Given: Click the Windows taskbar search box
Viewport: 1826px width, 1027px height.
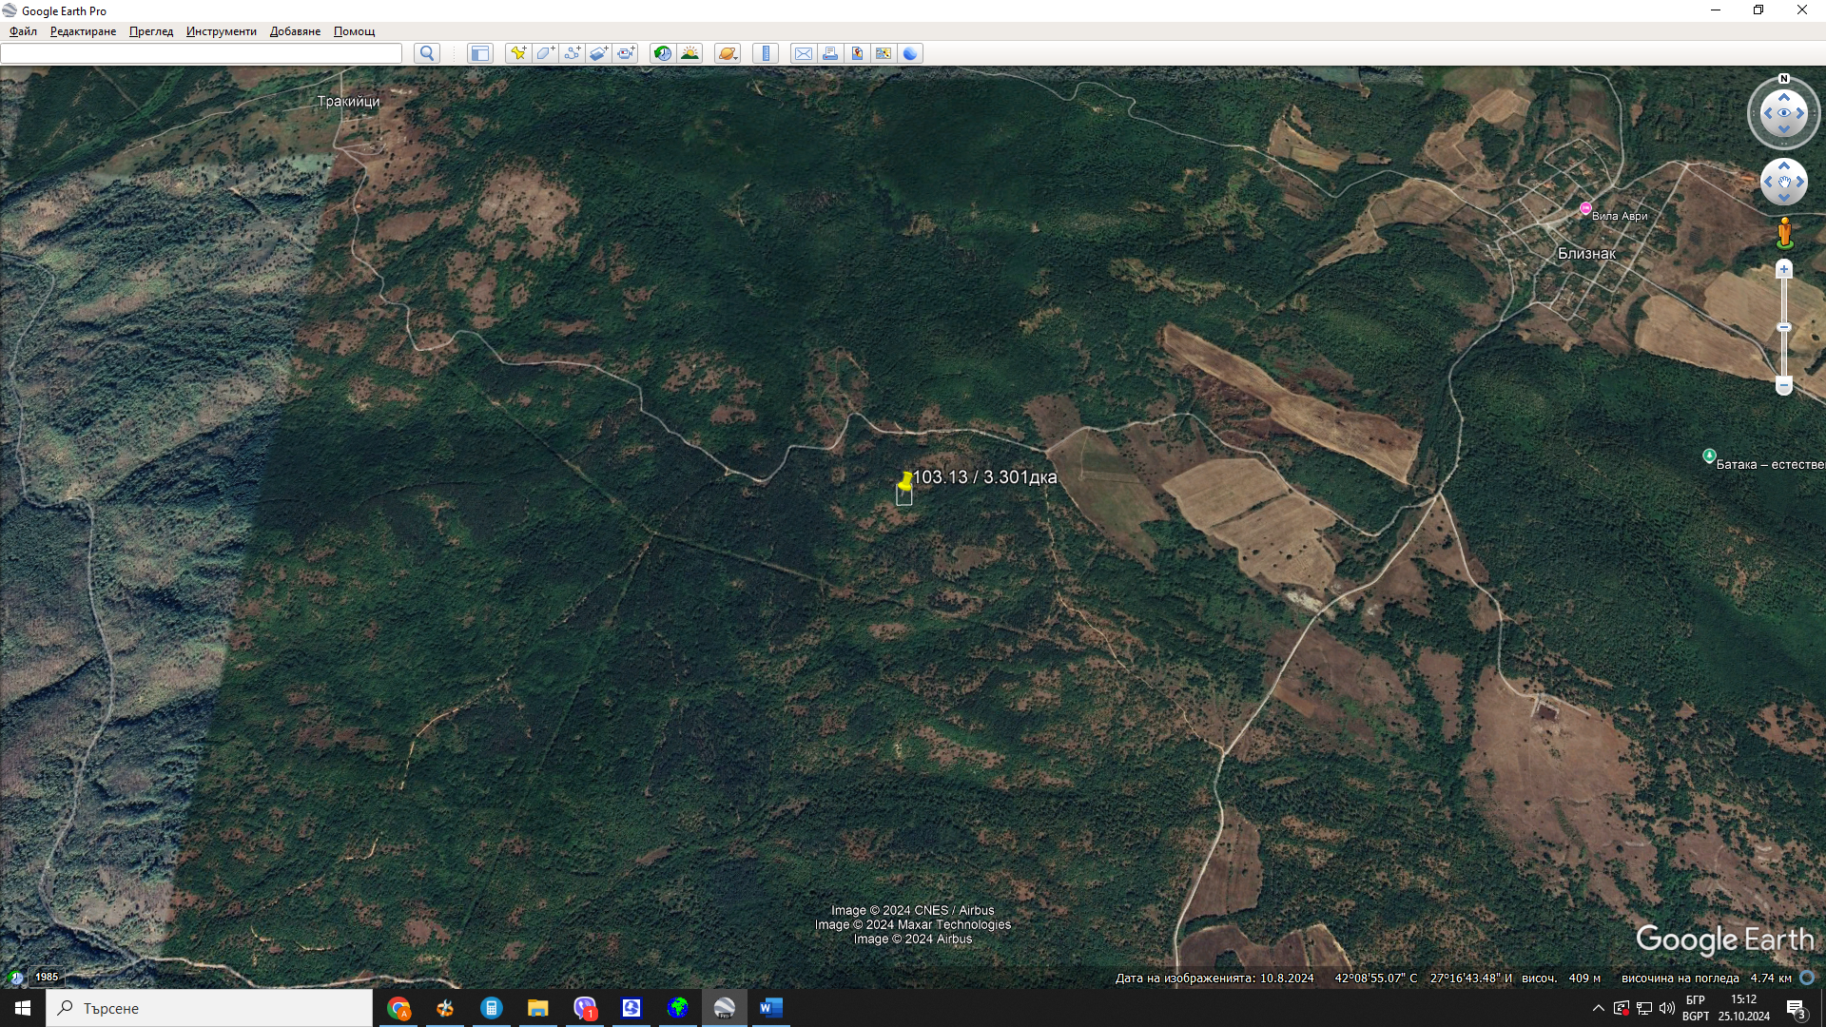Looking at the screenshot, I should pos(209,1008).
